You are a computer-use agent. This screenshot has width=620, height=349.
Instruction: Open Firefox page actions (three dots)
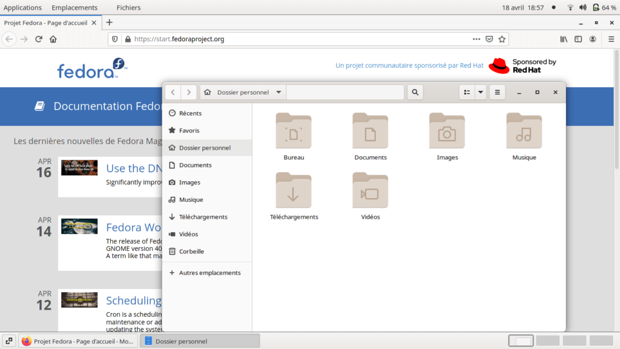pyautogui.click(x=477, y=39)
